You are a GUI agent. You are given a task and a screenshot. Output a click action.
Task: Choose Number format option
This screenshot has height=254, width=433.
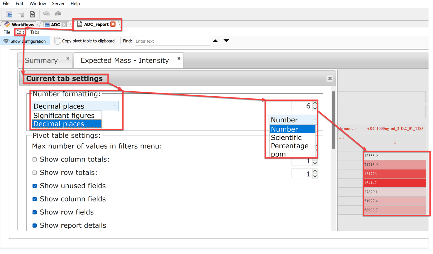coord(292,129)
